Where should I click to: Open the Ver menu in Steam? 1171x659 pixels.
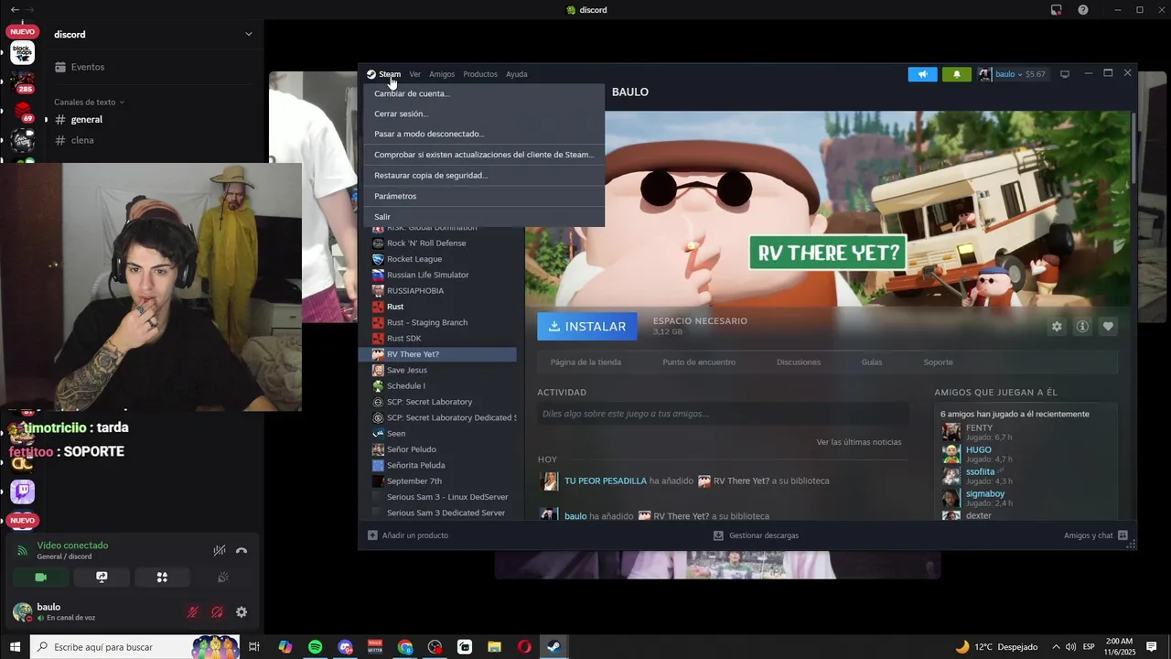414,74
